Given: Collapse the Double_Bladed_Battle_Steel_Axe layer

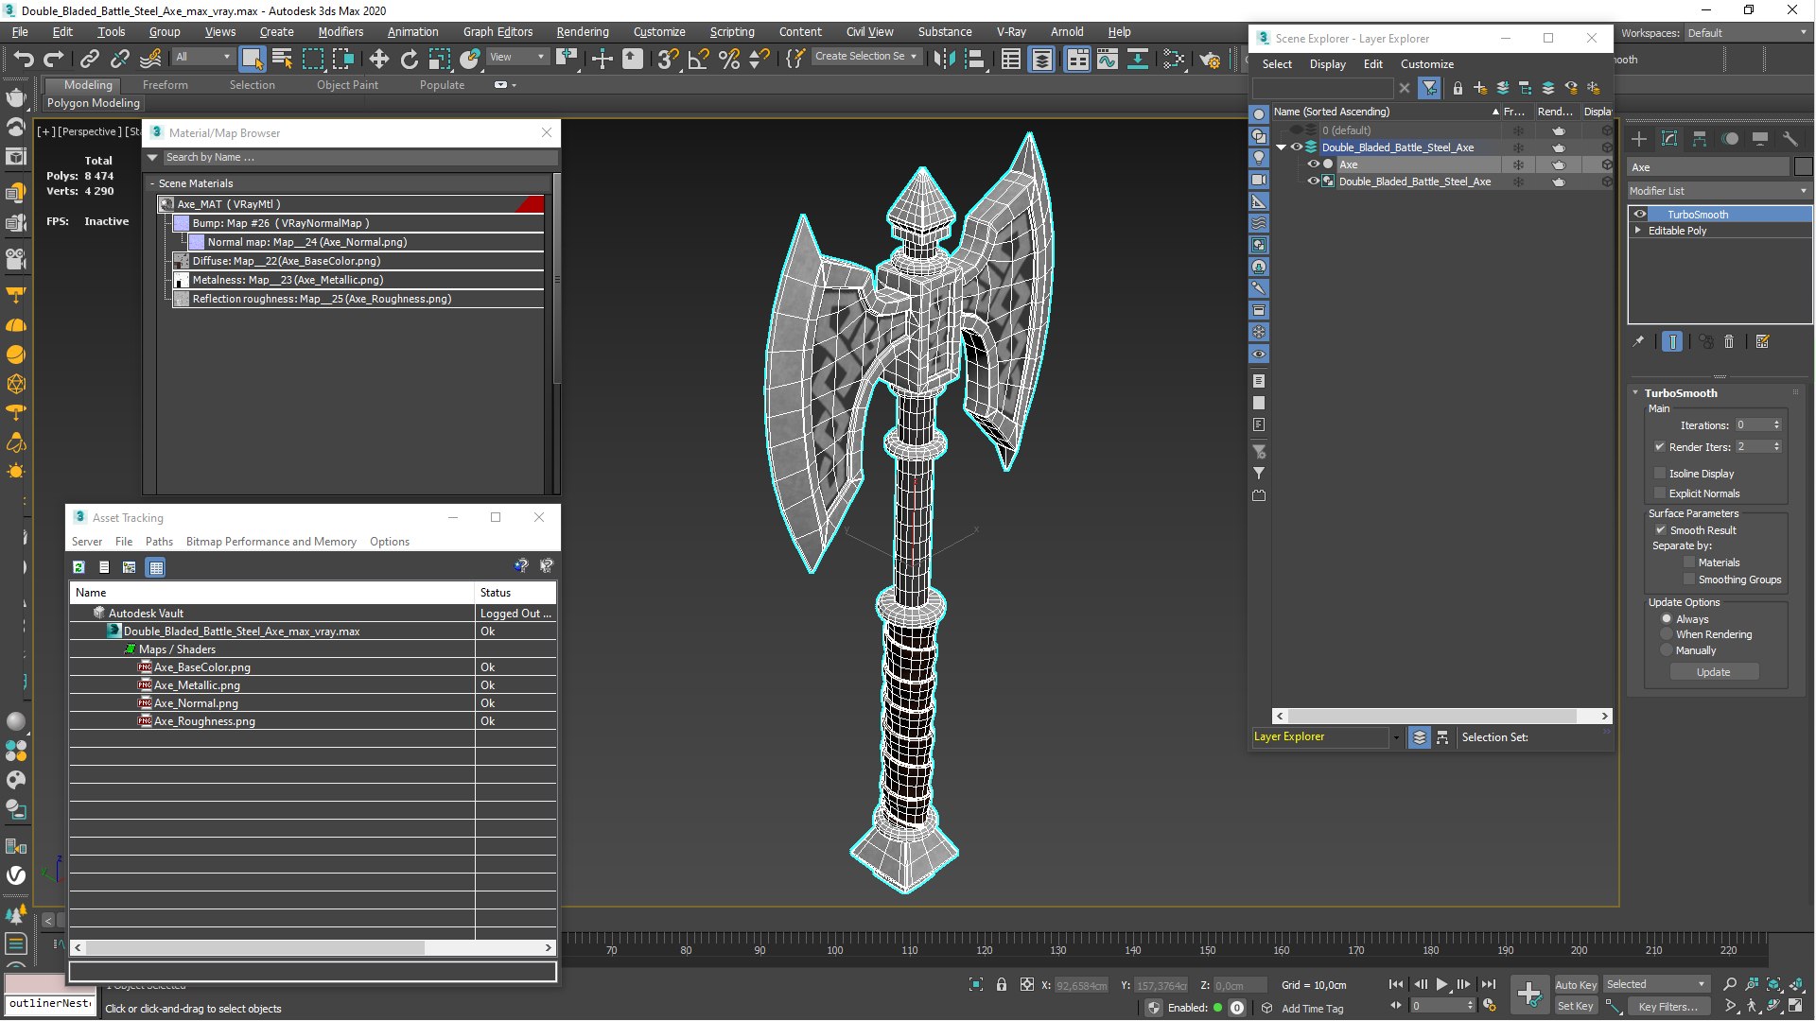Looking at the screenshot, I should (1282, 147).
